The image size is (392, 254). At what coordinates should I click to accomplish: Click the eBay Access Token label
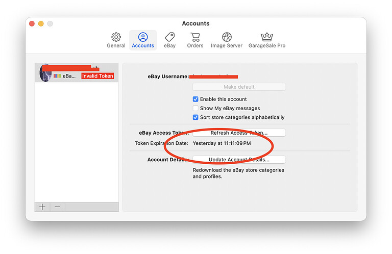[x=164, y=133]
